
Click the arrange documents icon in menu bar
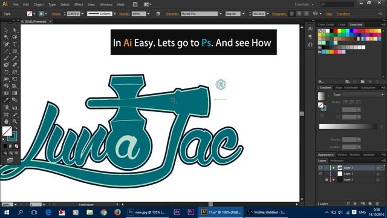coord(148,4)
